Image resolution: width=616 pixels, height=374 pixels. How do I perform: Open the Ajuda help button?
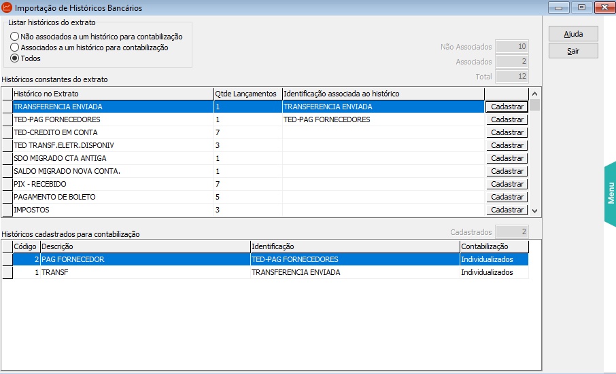[x=573, y=34]
